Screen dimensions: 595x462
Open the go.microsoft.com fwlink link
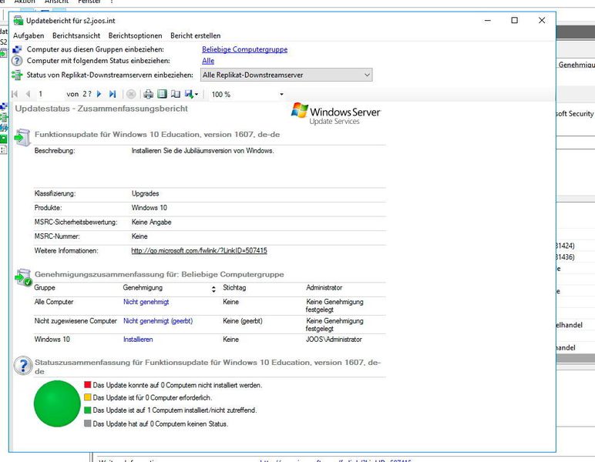pyautogui.click(x=199, y=250)
